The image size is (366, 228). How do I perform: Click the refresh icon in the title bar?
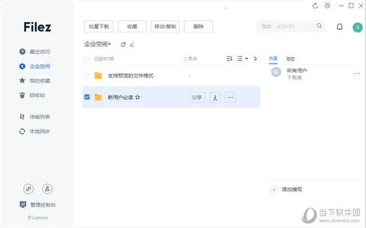tap(315, 6)
